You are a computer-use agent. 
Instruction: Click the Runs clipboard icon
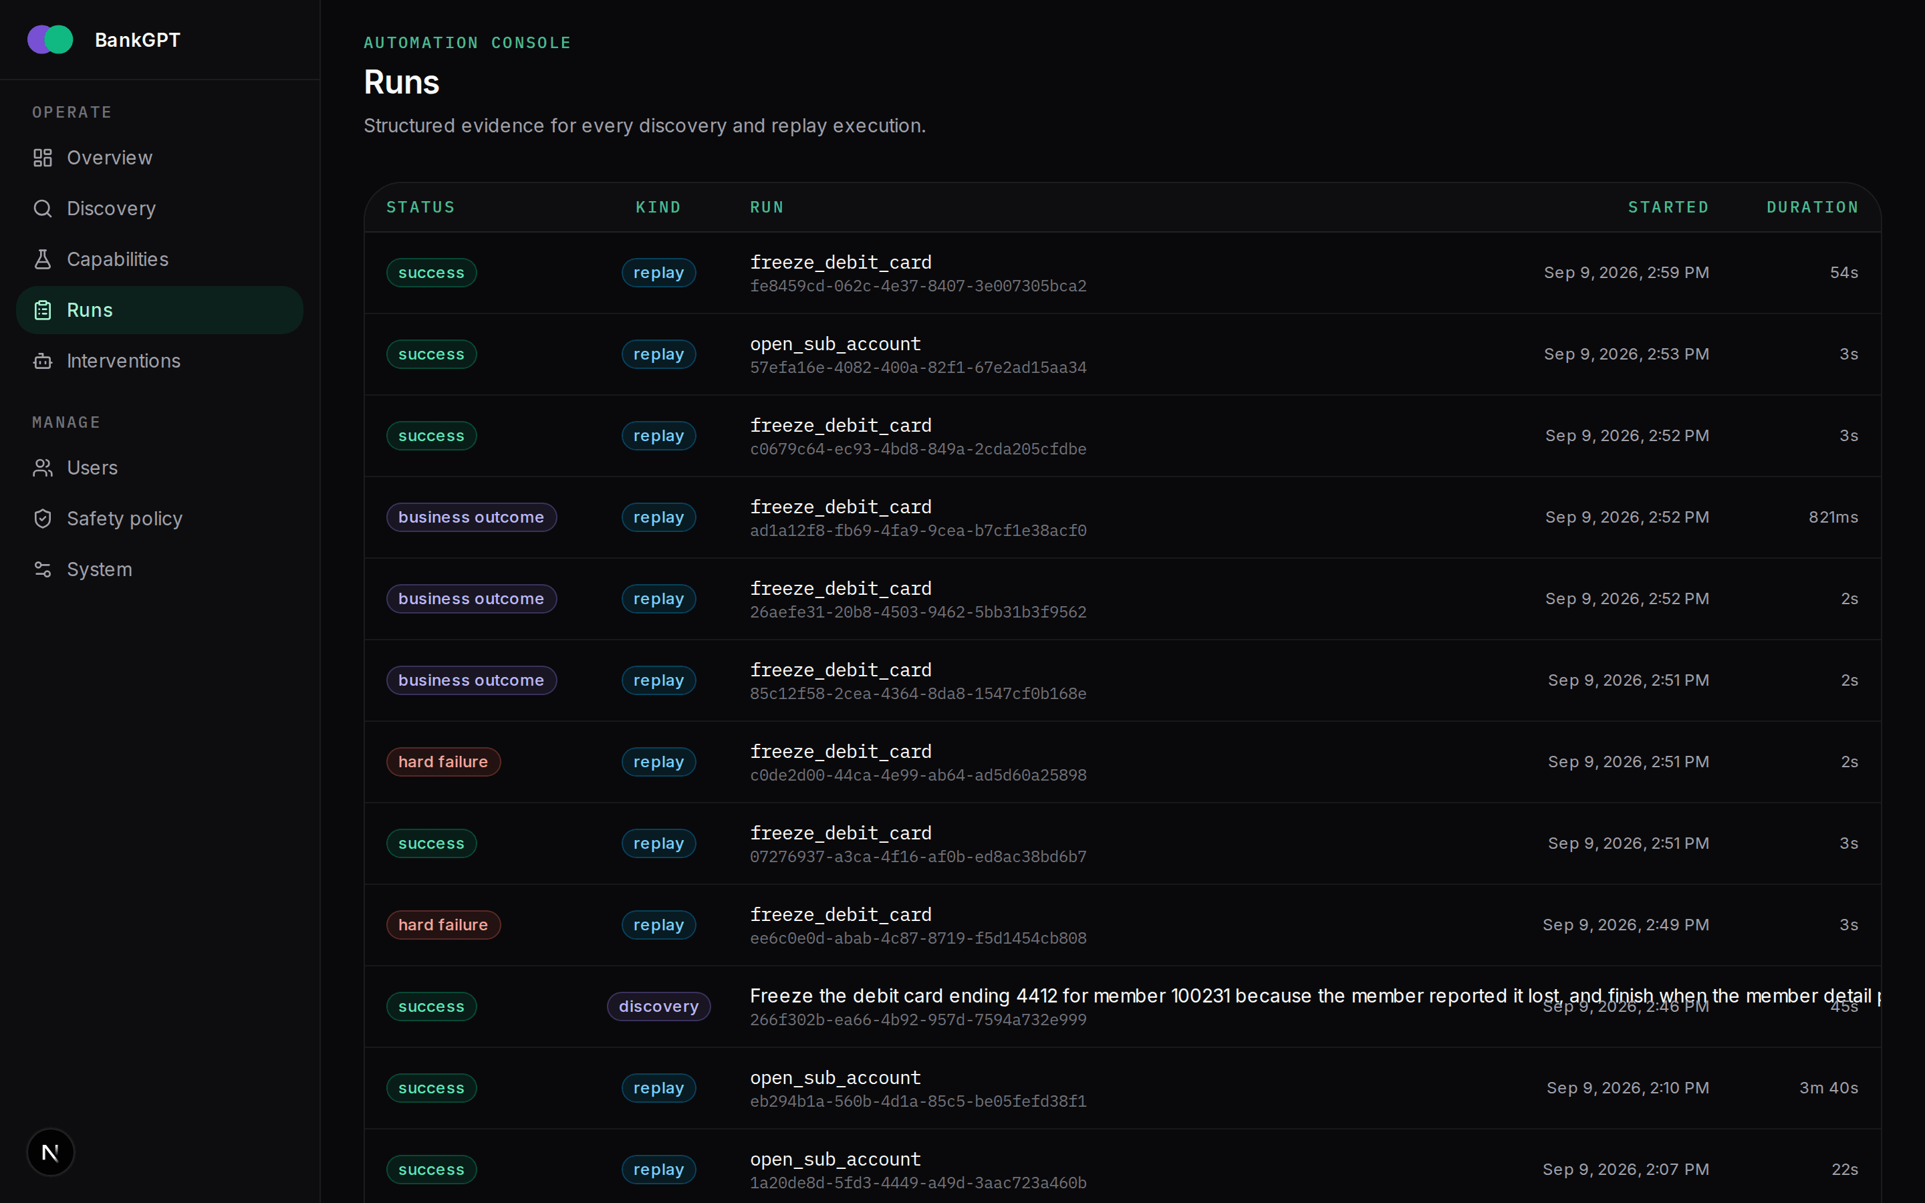coord(43,310)
